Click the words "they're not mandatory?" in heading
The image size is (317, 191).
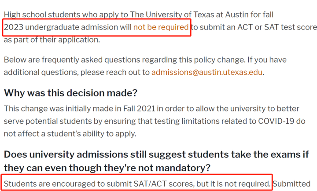[157, 168]
